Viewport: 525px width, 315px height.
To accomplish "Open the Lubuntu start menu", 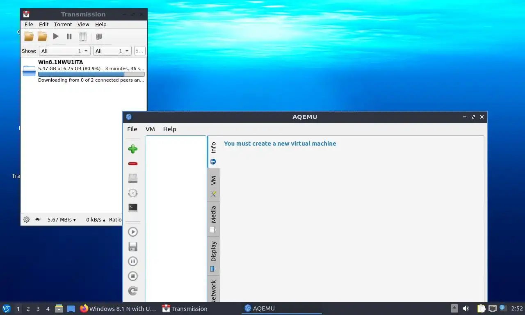I will click(6, 308).
